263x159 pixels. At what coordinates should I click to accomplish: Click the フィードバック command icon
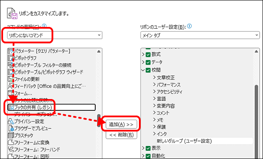tap(11, 86)
